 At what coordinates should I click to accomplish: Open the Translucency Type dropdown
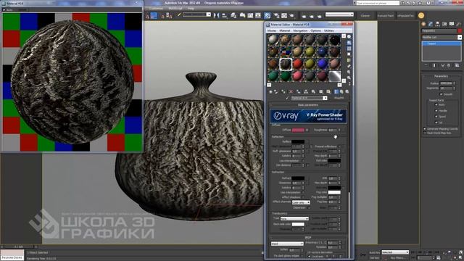294,219
